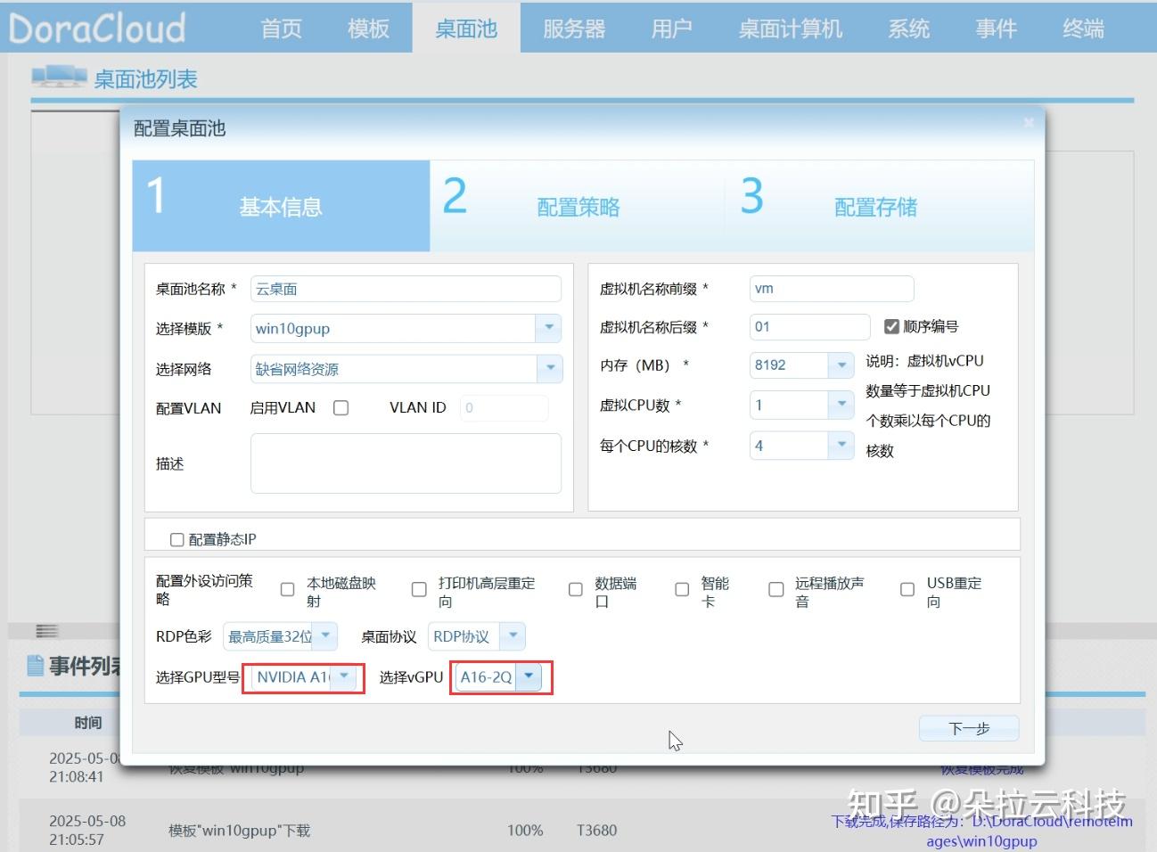Select 用户 in the navigation menu
Image resolution: width=1157 pixels, height=852 pixels.
tap(672, 28)
